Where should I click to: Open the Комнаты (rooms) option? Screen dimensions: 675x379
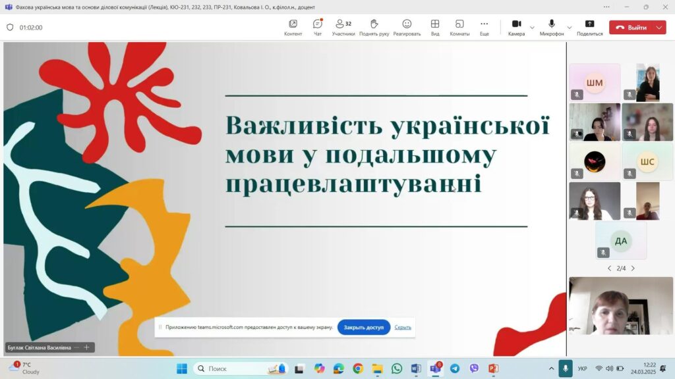click(459, 27)
